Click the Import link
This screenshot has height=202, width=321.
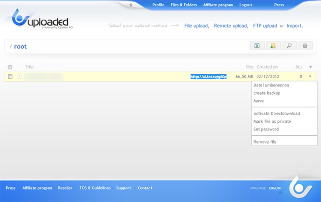[294, 26]
